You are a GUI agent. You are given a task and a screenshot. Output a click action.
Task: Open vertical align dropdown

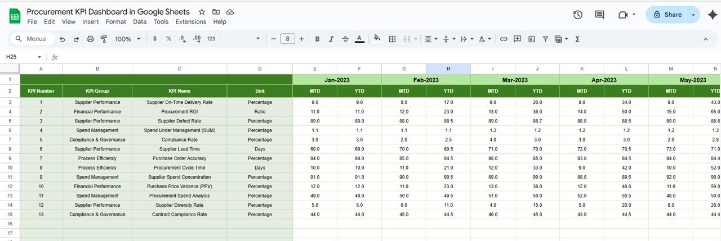[x=449, y=39]
